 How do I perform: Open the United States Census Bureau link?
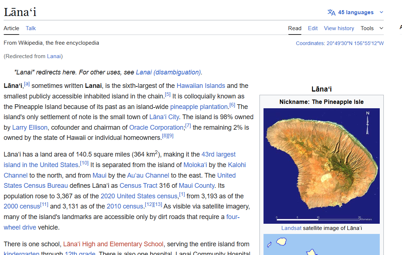(36, 186)
